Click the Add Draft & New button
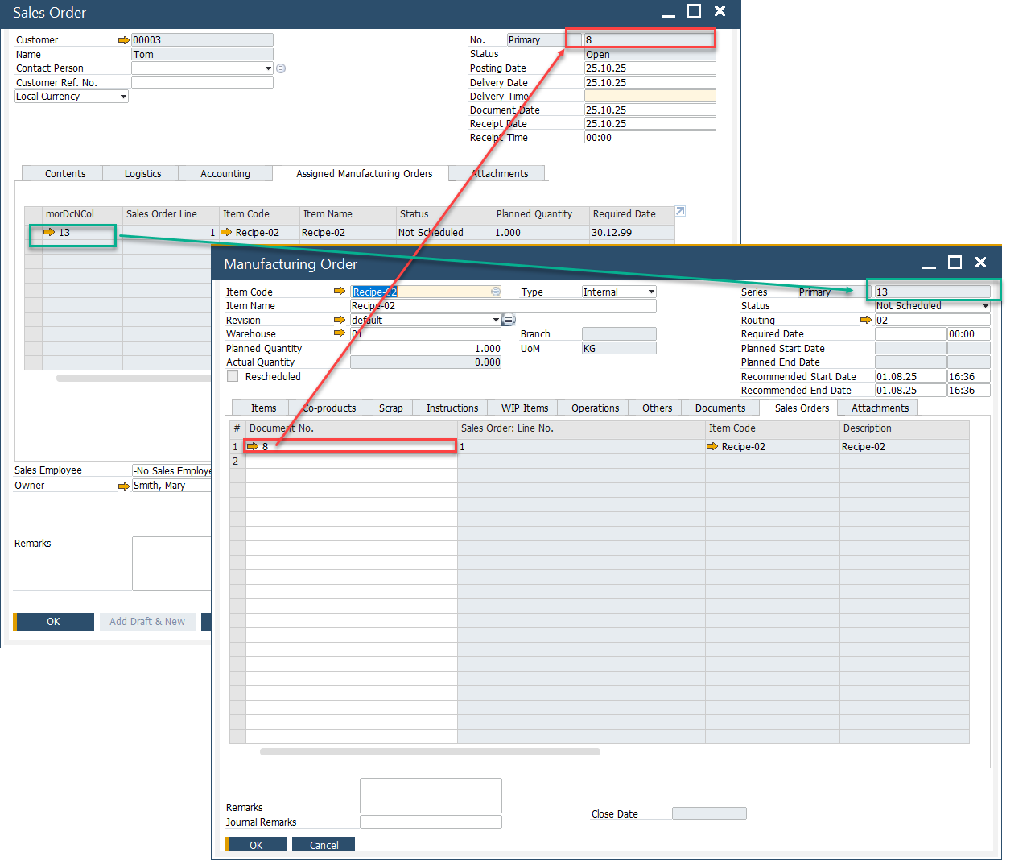Screen dimensions: 1031x861 point(147,622)
